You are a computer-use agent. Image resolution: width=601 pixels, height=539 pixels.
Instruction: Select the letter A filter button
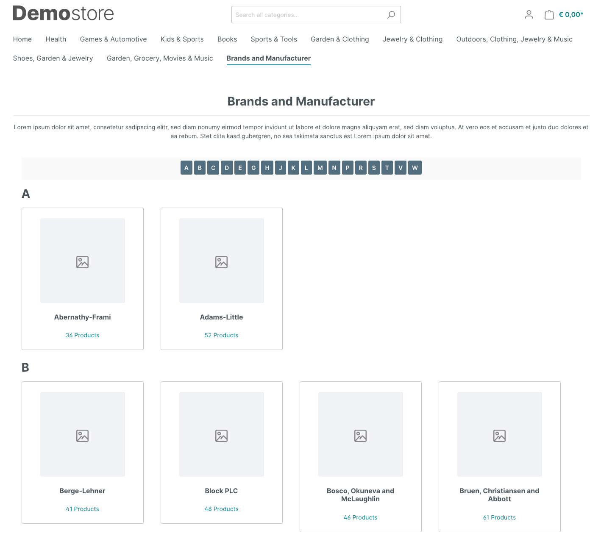(186, 168)
